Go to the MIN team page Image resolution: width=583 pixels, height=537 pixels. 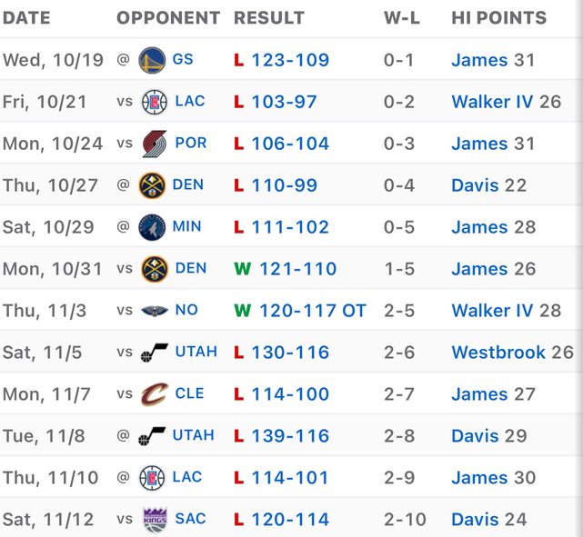(187, 227)
